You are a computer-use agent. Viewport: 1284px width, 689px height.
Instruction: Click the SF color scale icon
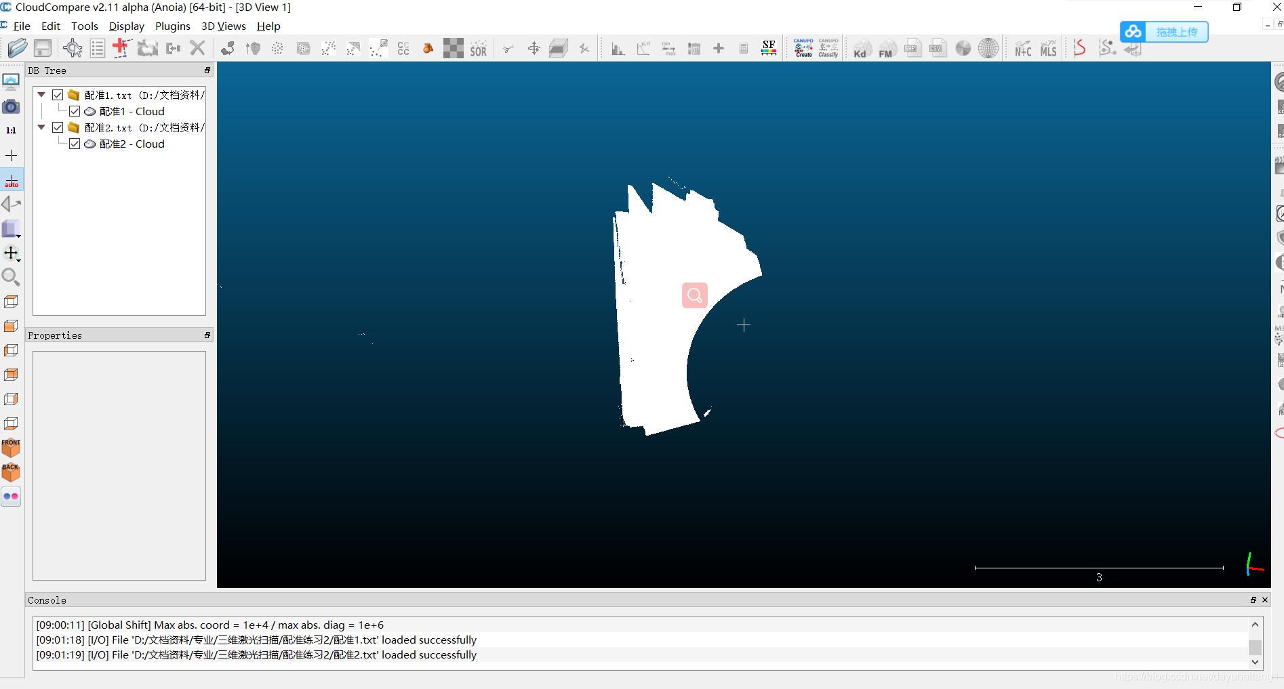tap(769, 48)
